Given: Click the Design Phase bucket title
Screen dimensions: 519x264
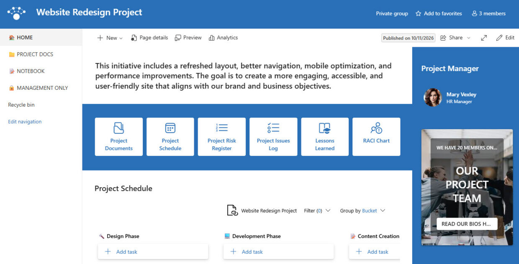Looking at the screenshot, I should click(x=123, y=236).
